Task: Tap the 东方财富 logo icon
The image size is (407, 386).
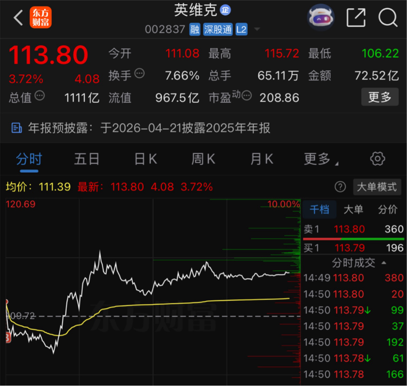Action: point(41,17)
